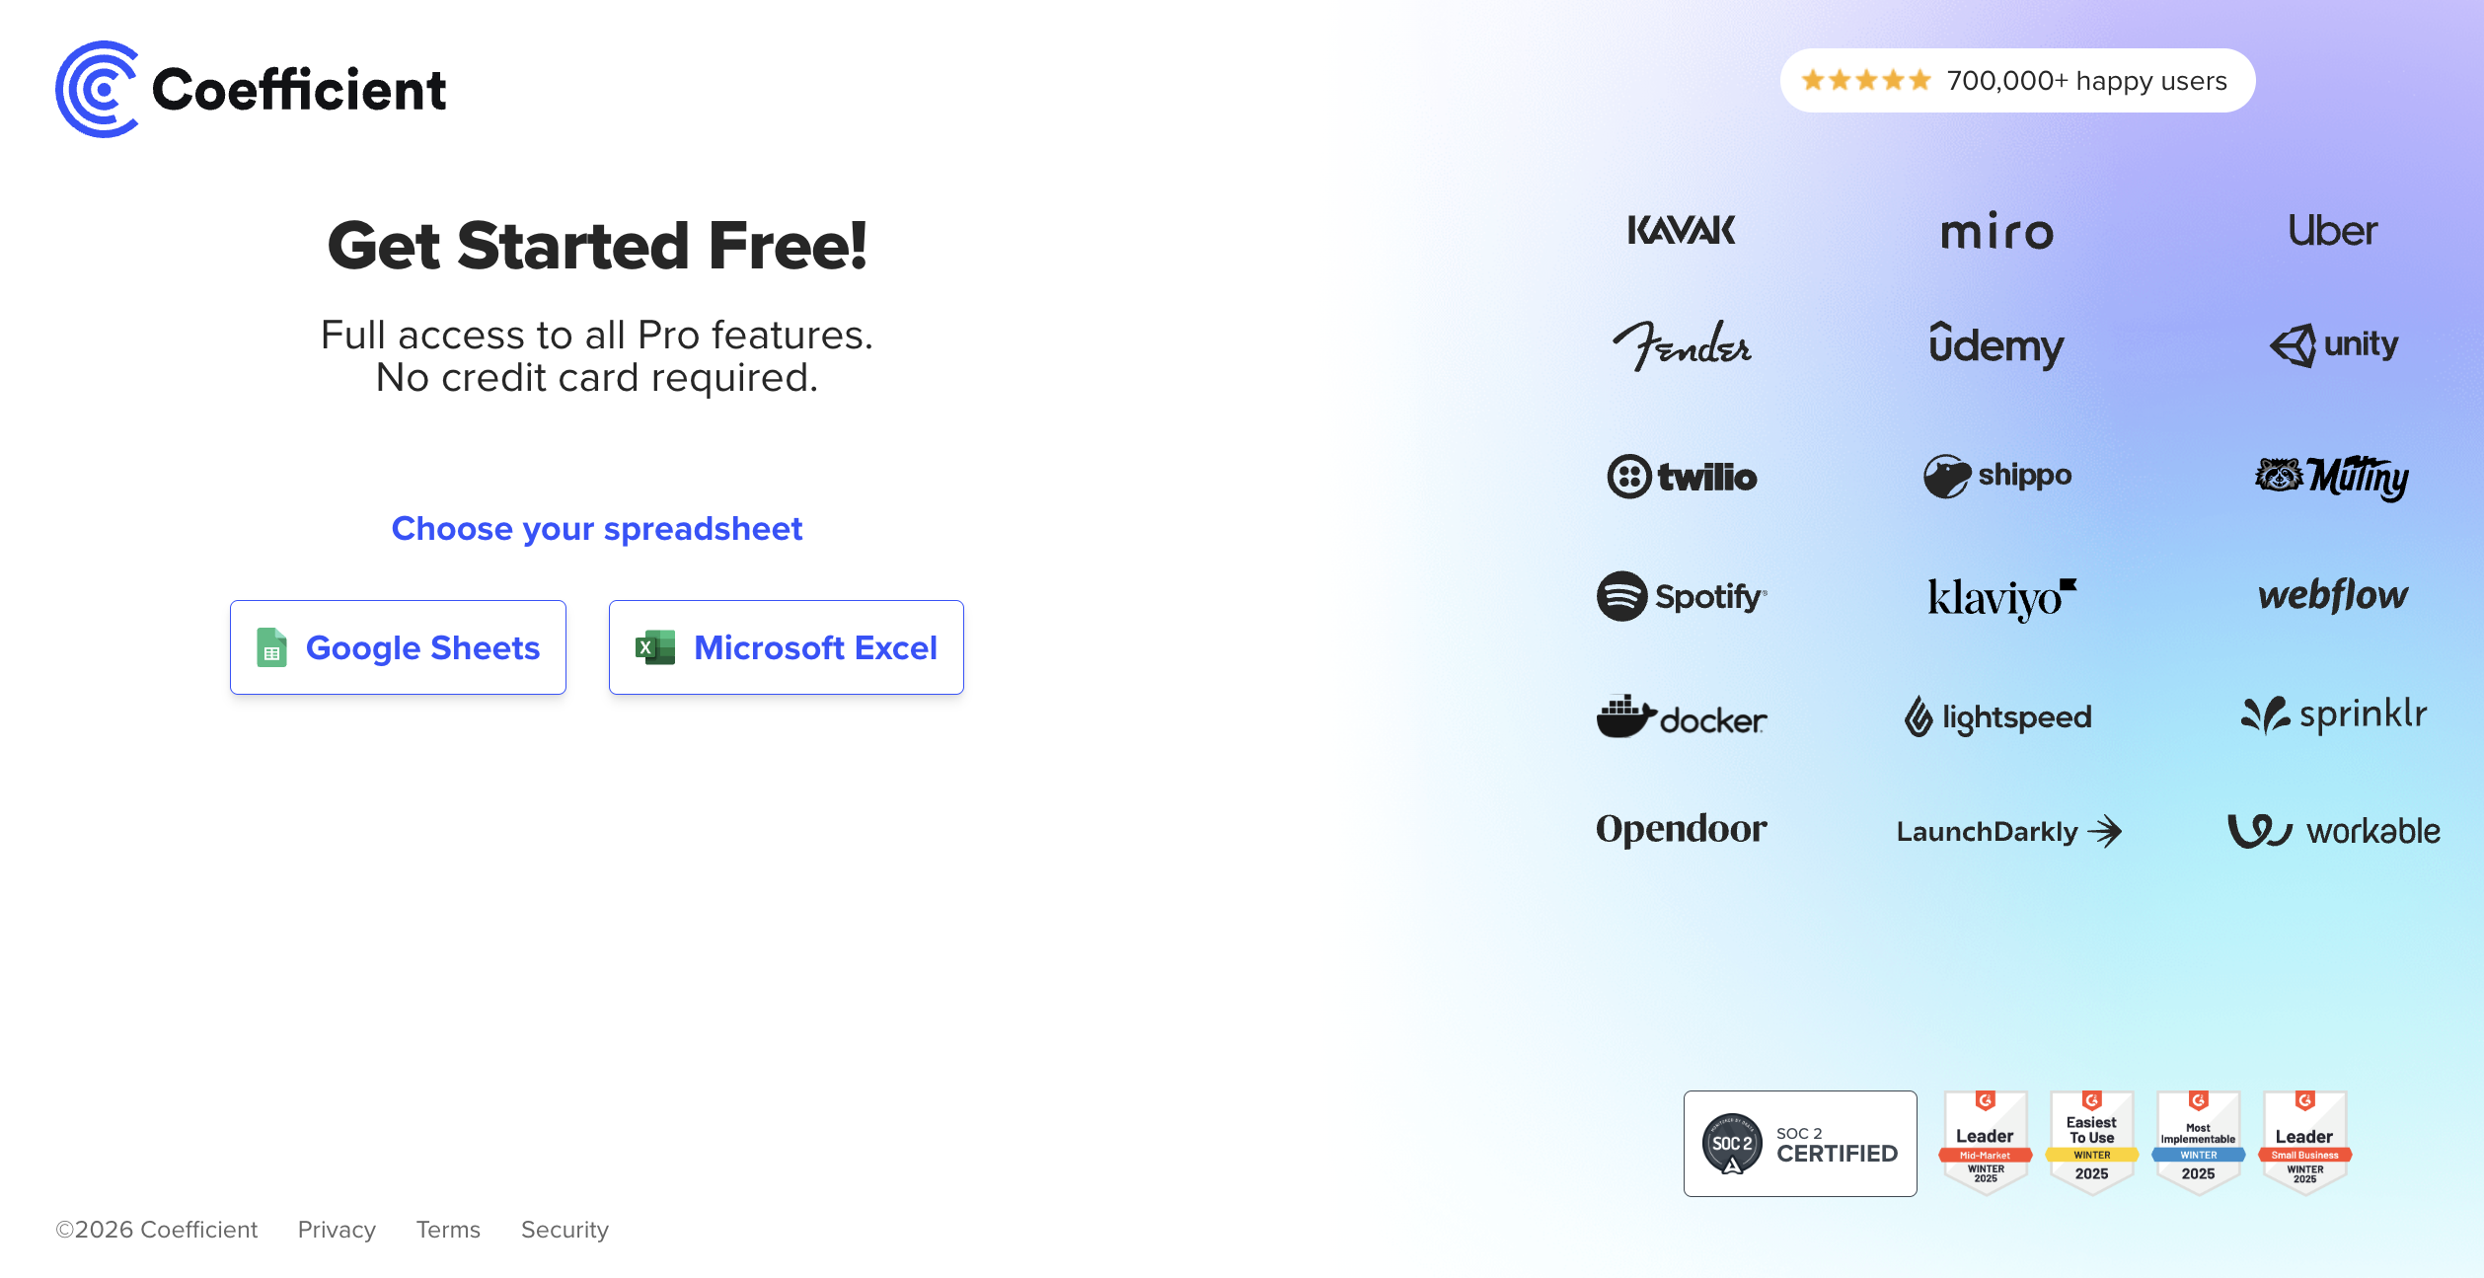Click the LaunchDarkly logo
This screenshot has height=1278, width=2484.
[x=2007, y=831]
